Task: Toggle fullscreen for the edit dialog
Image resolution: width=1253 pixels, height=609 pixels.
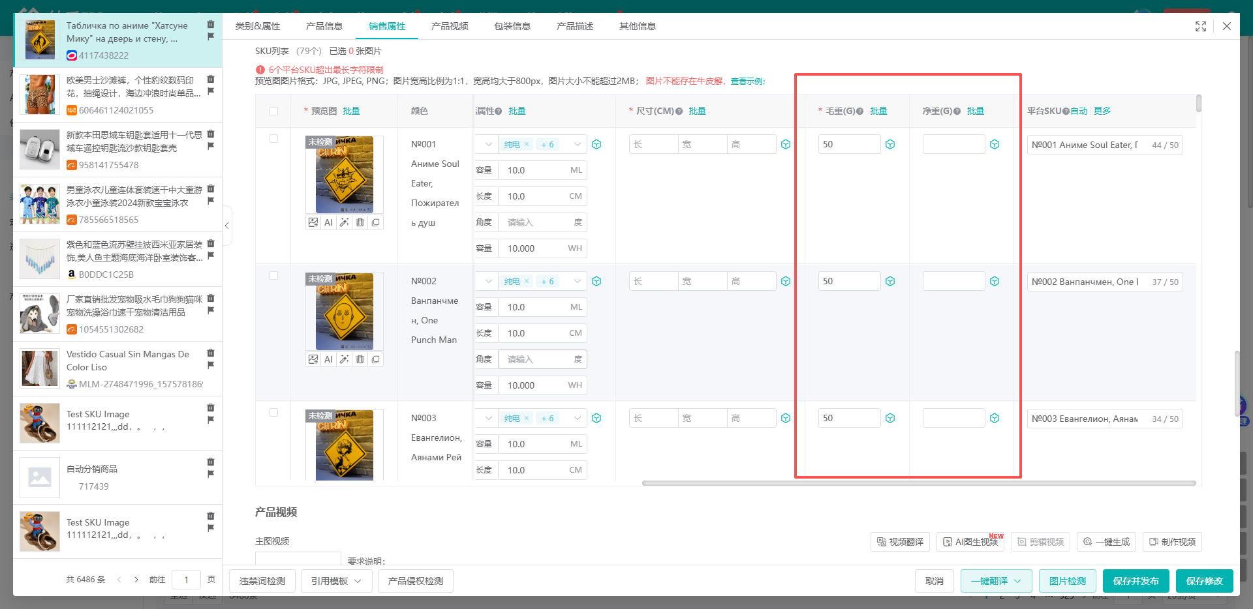Action: [x=1201, y=26]
